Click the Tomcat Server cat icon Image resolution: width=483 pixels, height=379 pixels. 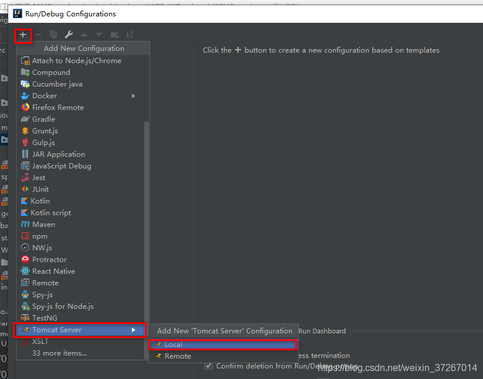pos(25,330)
